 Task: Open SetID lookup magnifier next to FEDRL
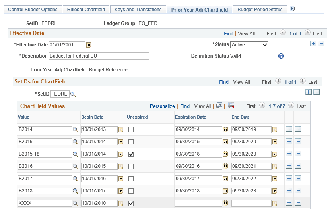(73, 94)
